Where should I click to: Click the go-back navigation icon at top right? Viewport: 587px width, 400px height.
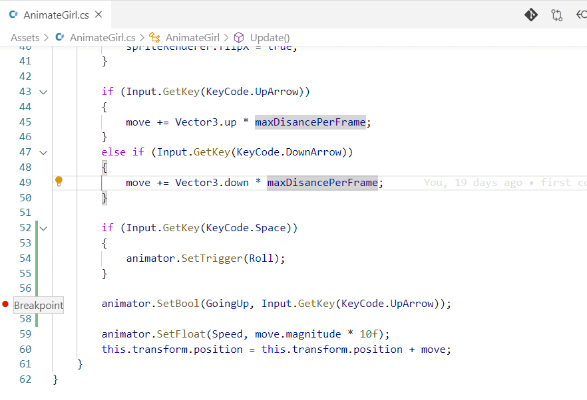tap(581, 15)
